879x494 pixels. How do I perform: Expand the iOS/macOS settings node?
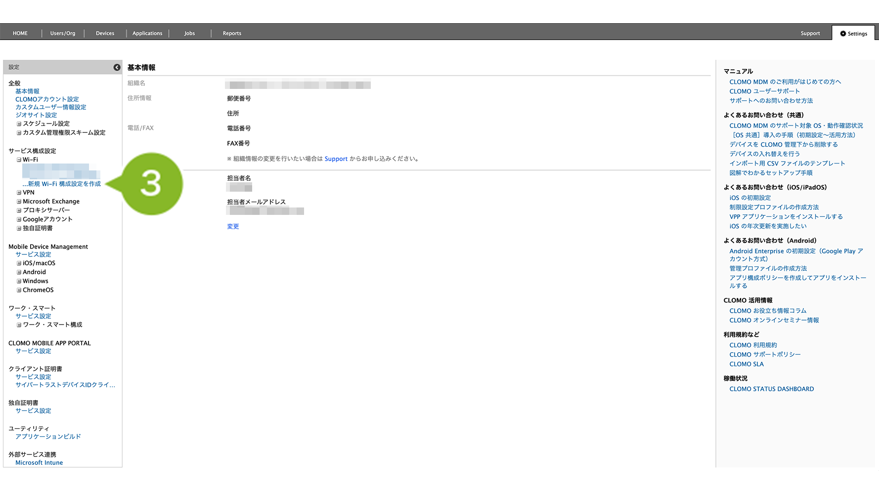tap(19, 263)
